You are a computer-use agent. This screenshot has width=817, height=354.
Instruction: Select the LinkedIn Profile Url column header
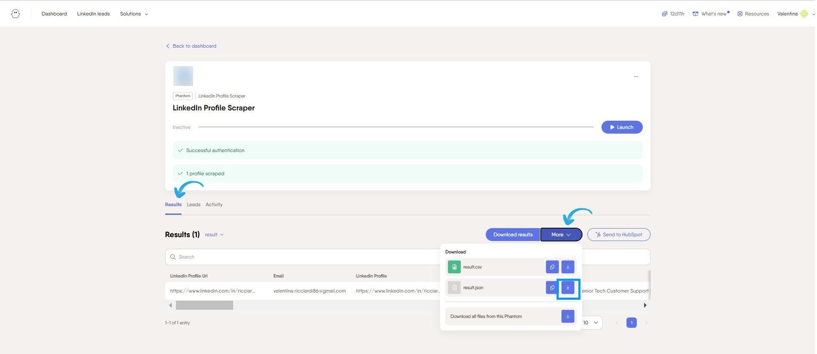[188, 276]
